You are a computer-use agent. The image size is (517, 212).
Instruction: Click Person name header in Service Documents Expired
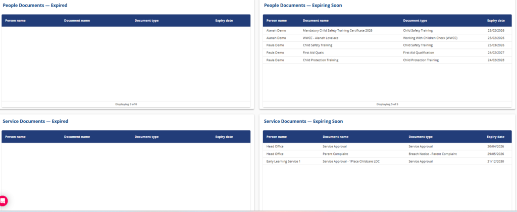pyautogui.click(x=15, y=137)
